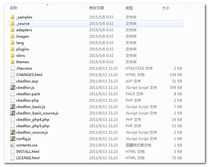The width and height of the screenshot is (209, 167).
Task: Select the .htaccess blank file icon
Action: [x=12, y=68]
